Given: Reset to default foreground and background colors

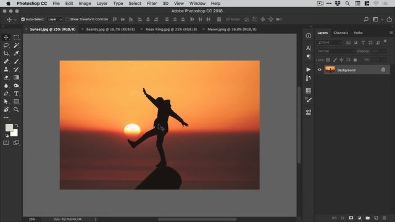Looking at the screenshot, I should click(7, 136).
